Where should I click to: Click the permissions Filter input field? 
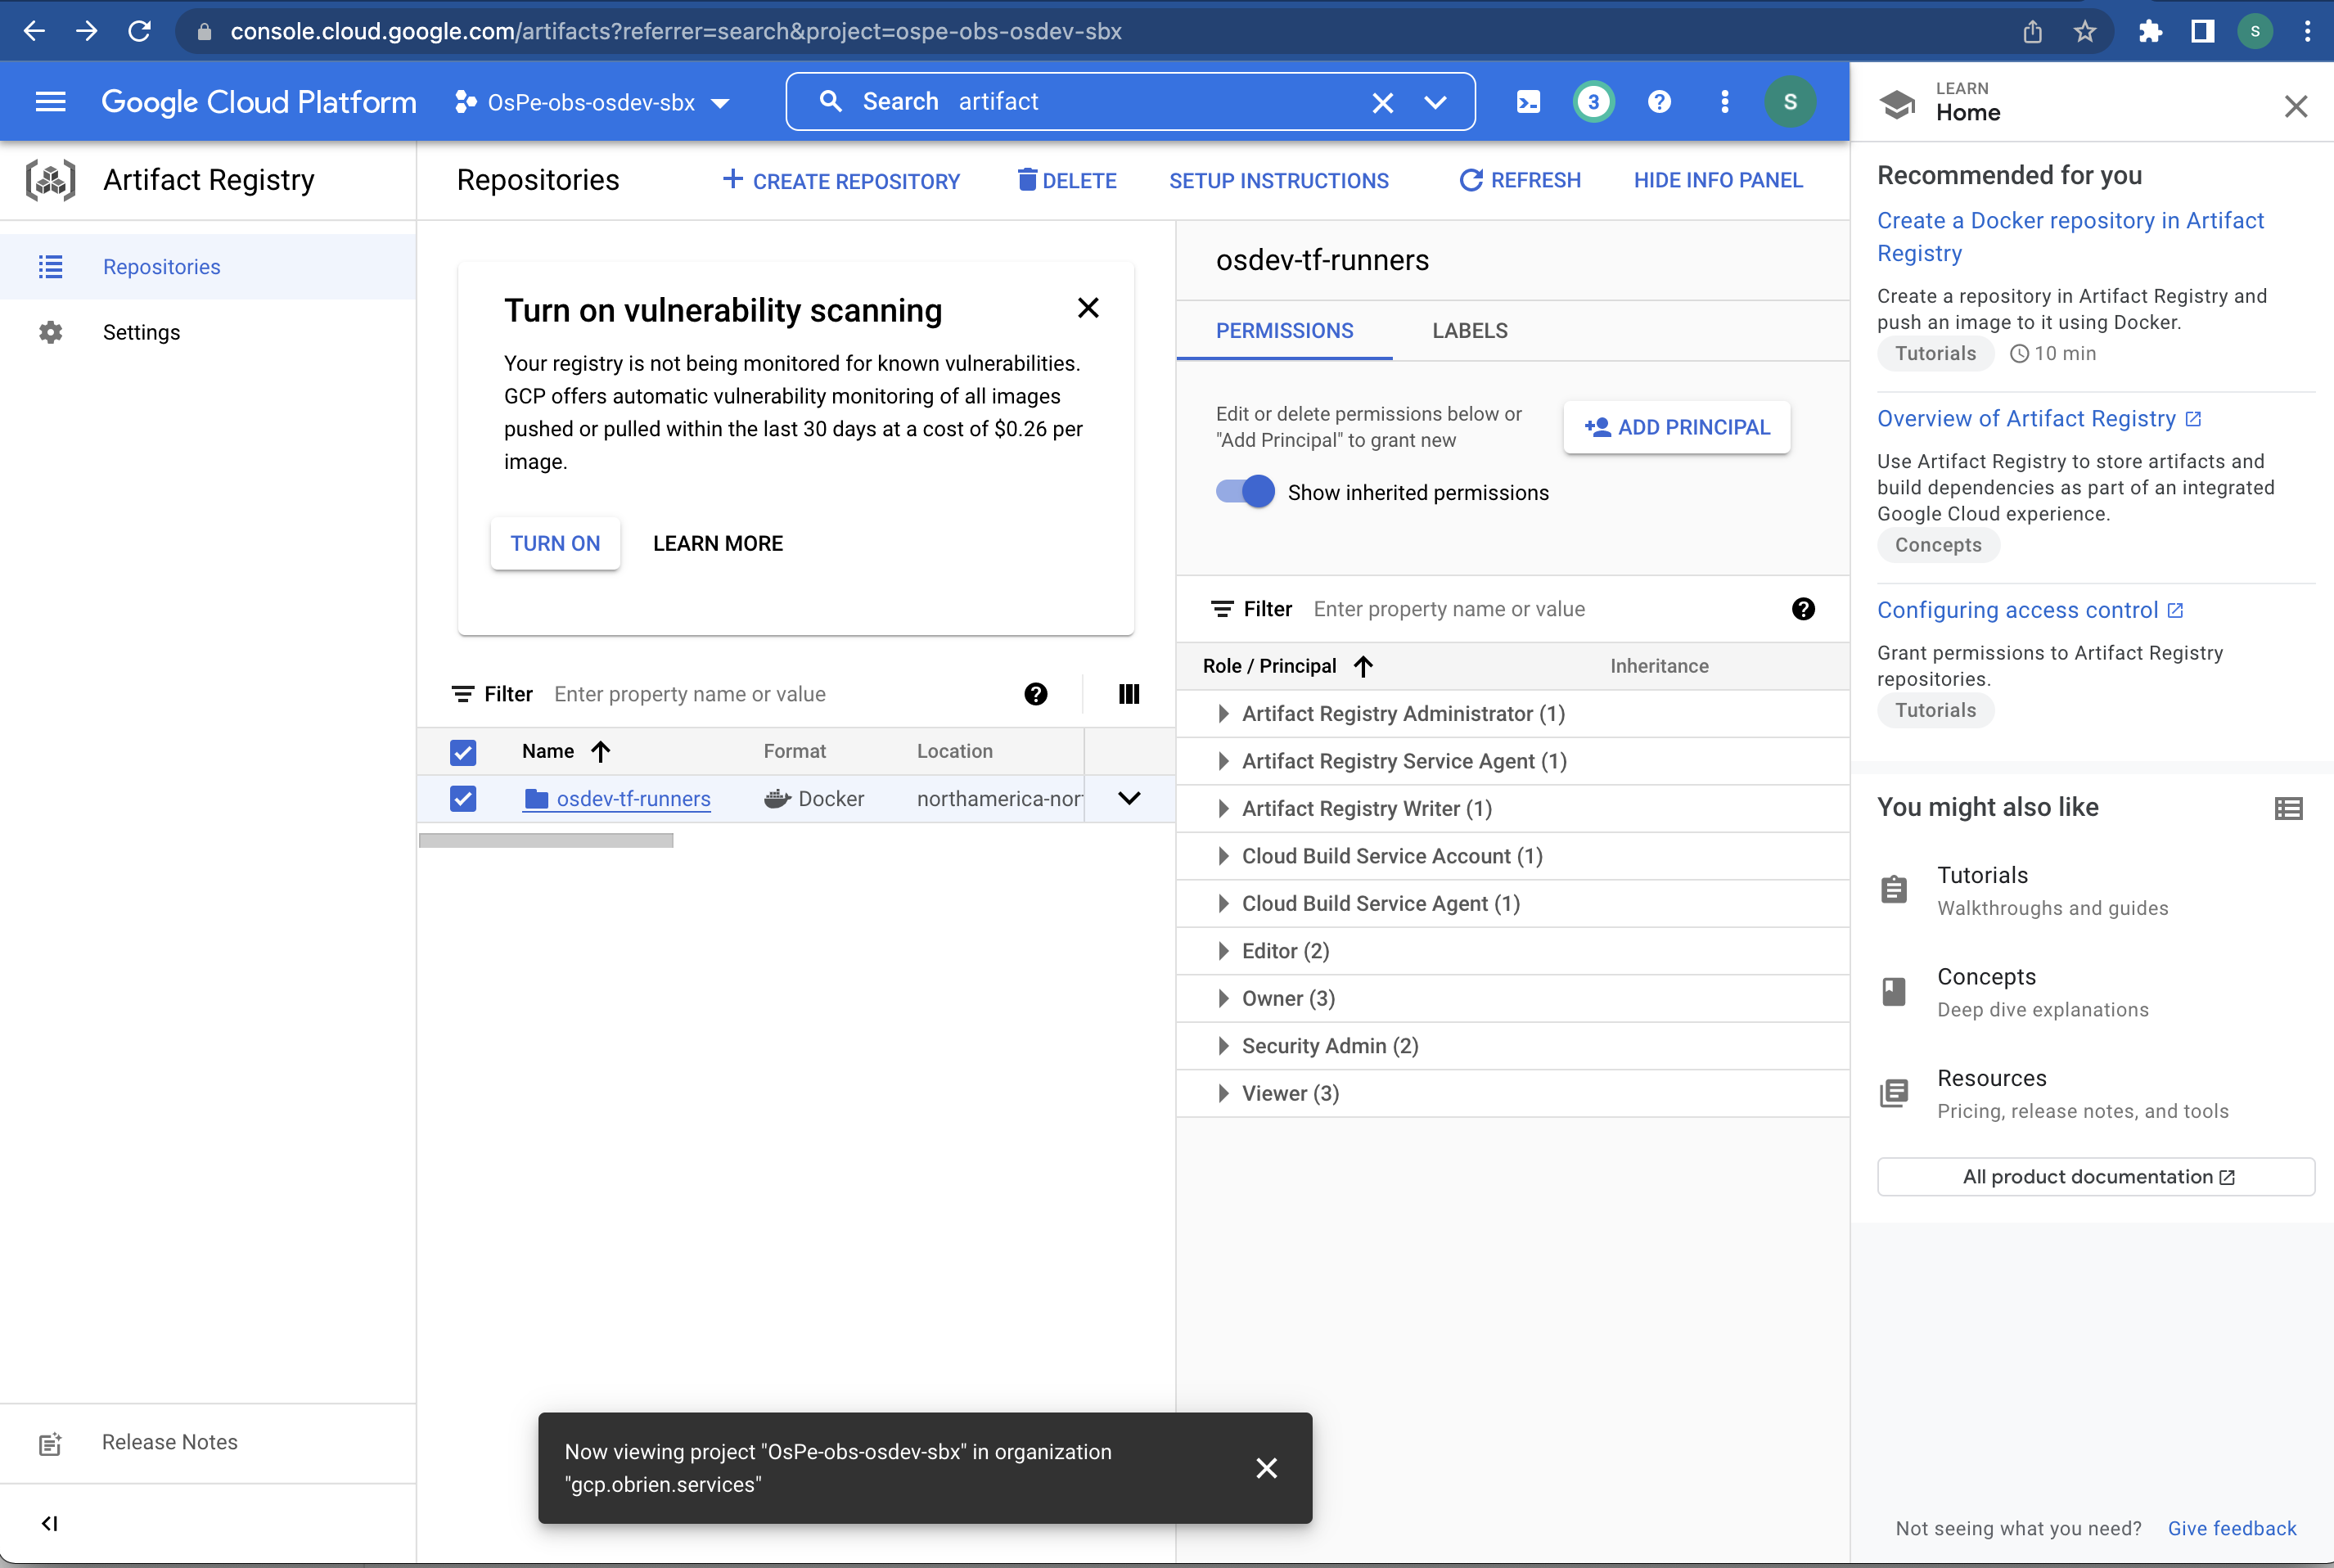[1540, 609]
